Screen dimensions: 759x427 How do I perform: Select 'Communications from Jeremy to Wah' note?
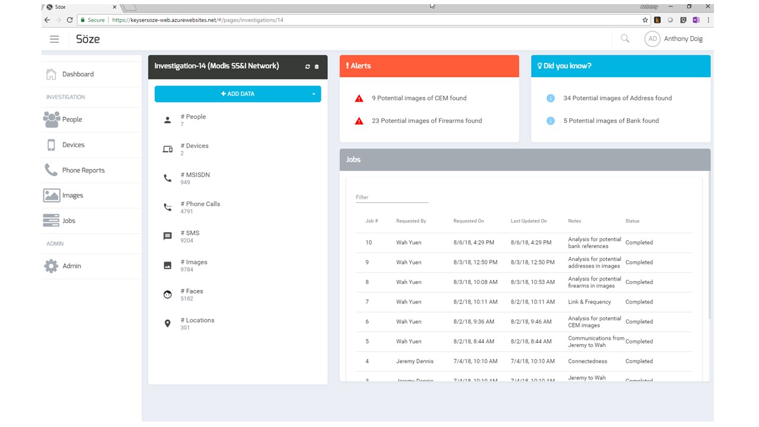(596, 342)
